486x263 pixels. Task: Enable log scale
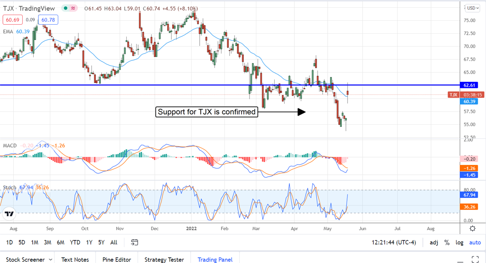tap(459, 242)
